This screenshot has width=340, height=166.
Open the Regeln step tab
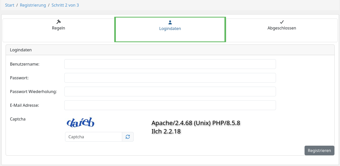58,30
